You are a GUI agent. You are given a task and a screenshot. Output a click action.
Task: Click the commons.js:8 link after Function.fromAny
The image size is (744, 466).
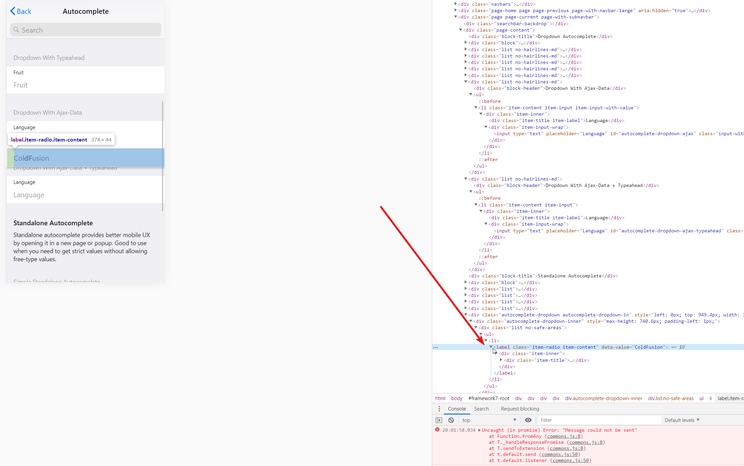(563, 436)
